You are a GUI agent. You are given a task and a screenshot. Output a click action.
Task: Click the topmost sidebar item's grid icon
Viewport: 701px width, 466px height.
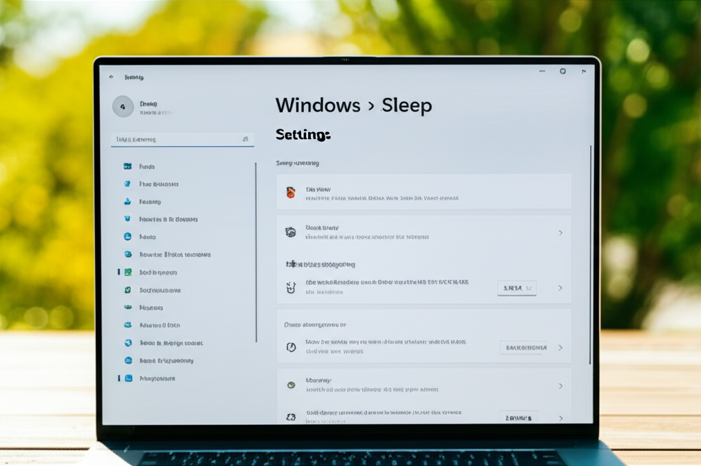click(127, 166)
